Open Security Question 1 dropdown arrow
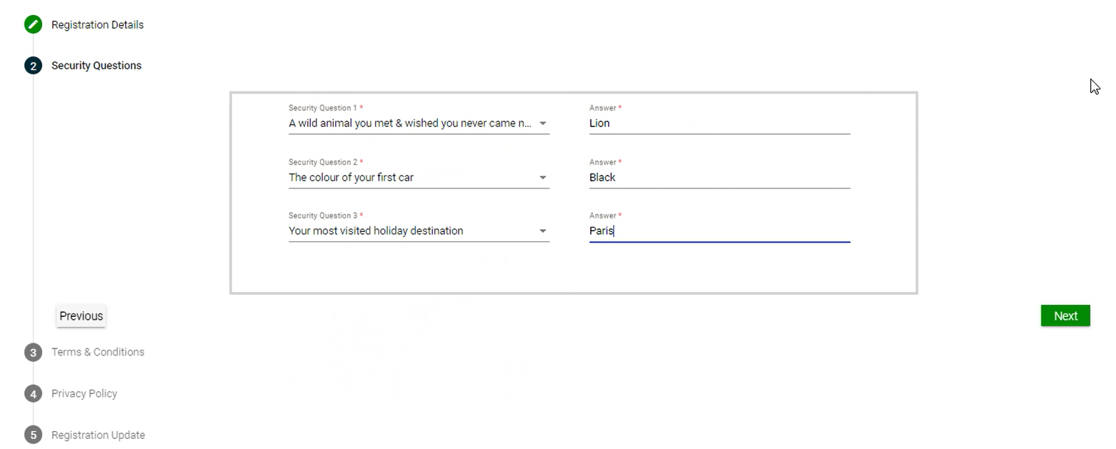1116x449 pixels. 543,123
